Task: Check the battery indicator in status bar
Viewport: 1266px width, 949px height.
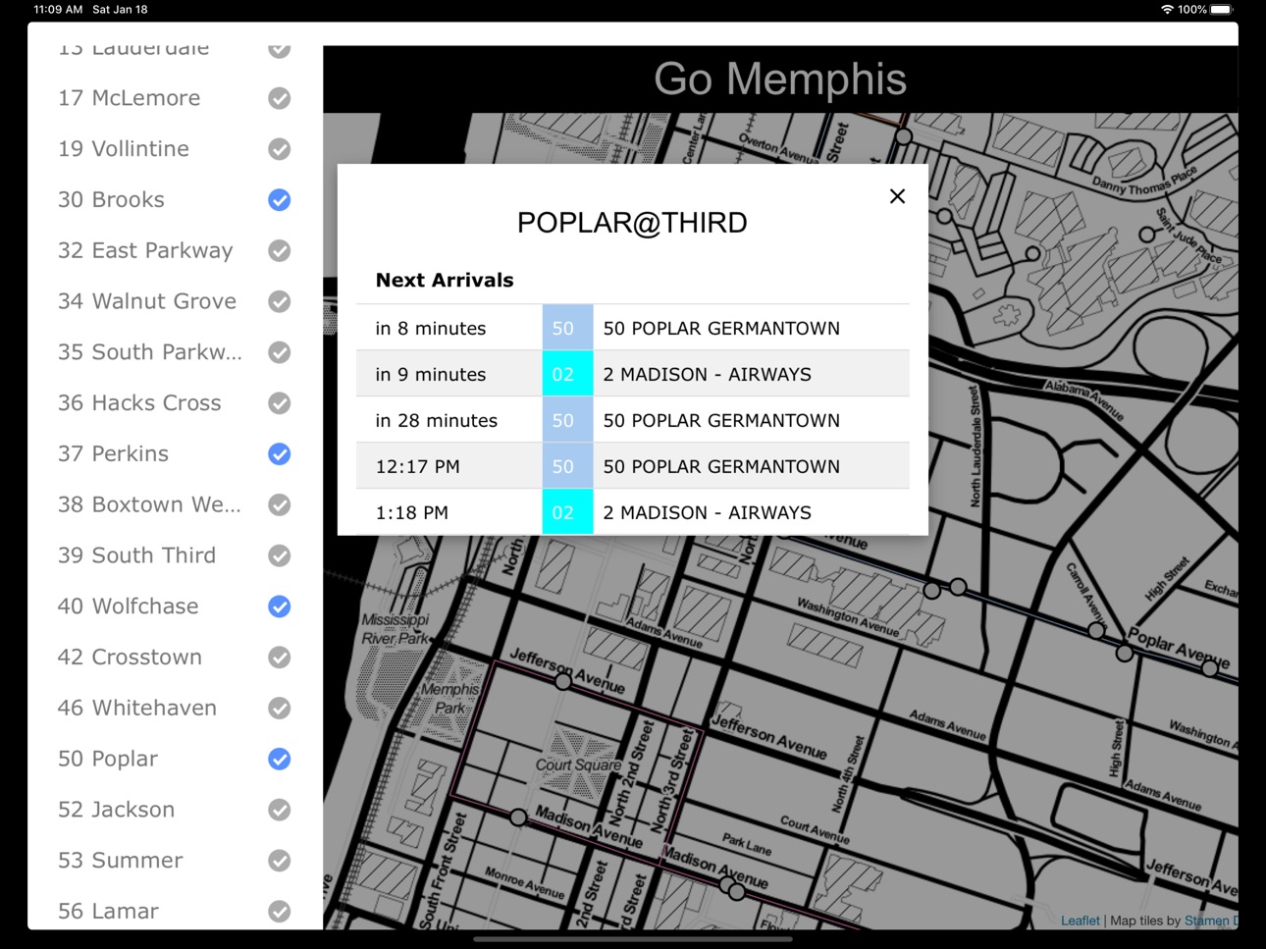Action: pos(1221,10)
